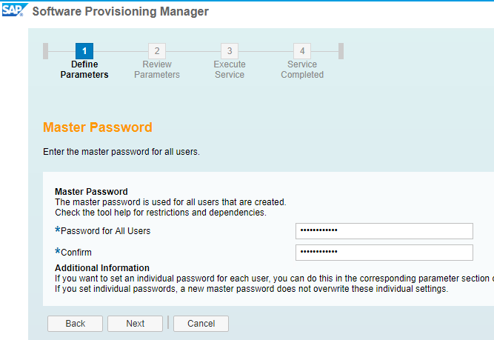Screen dimensions: 494x340
Task: Click the bold Master Password section label
Action: 91,192
